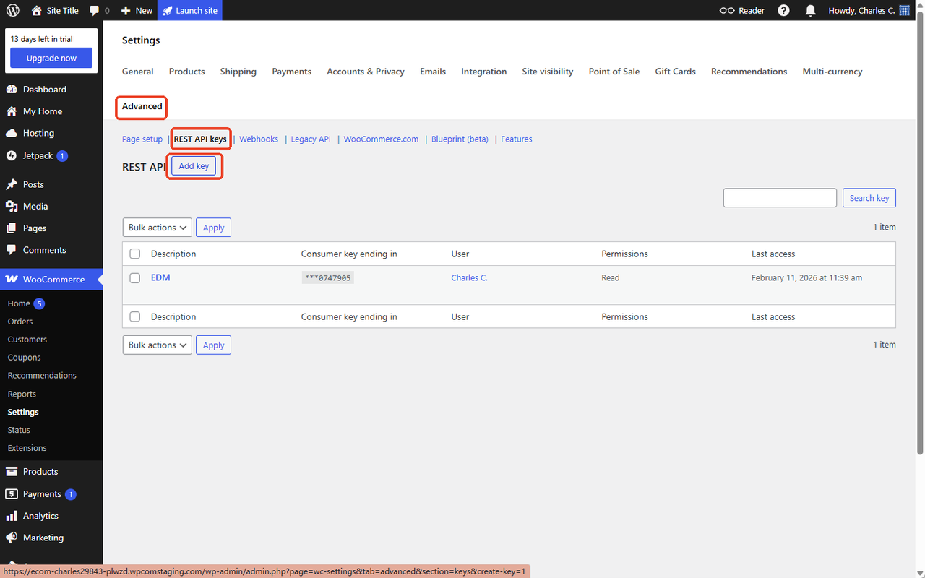Image resolution: width=925 pixels, height=578 pixels.
Task: Click the WordPress logo icon
Action: coord(13,10)
